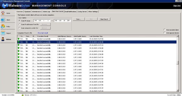This screenshot has height=96, width=182.
Task: Click the ending IP address field 192.168.10.254
Action: click(x=62, y=21)
